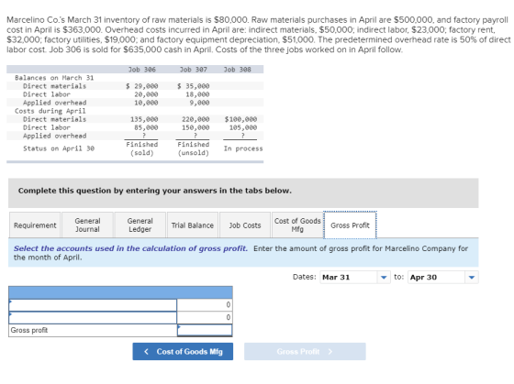Click the disabled Gross Profit next button
514x384 pixels.
coord(305,352)
